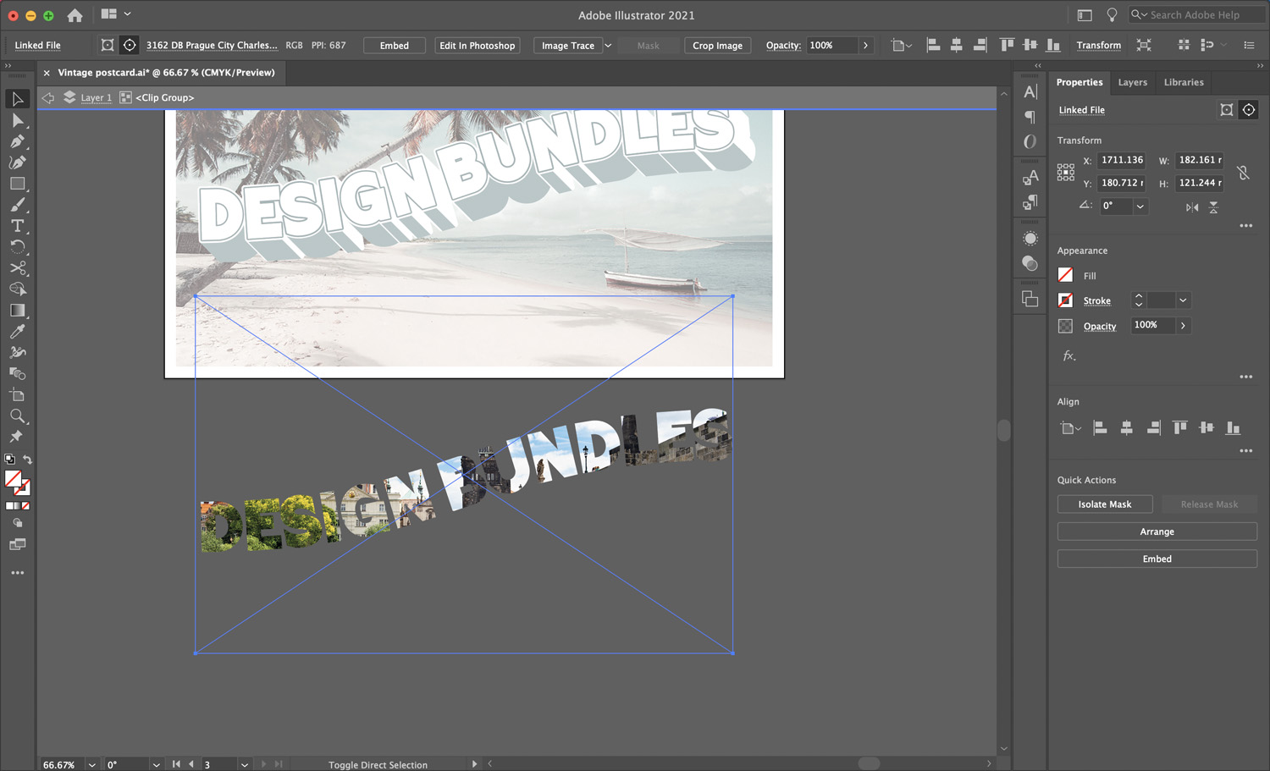
Task: Select the Pen tool
Action: pos(17,141)
